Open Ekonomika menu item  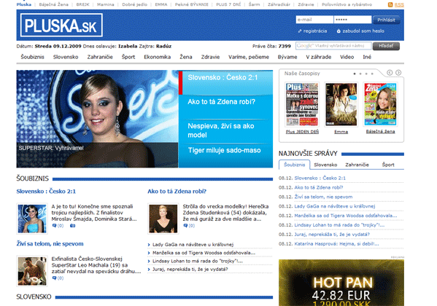(x=157, y=57)
